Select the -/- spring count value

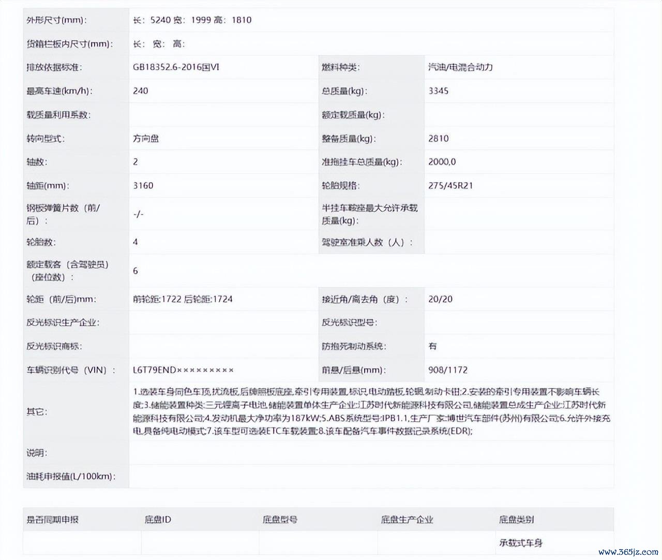pos(138,214)
